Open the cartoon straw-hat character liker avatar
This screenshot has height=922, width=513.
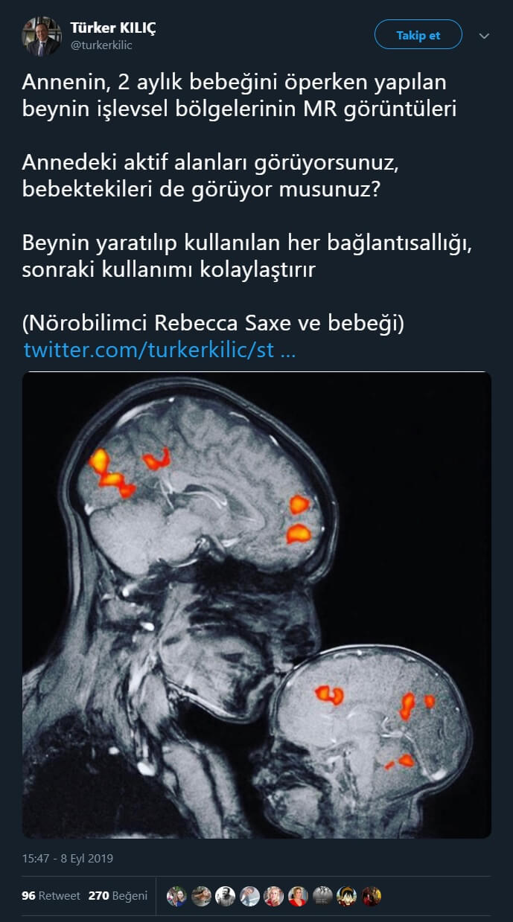[347, 896]
